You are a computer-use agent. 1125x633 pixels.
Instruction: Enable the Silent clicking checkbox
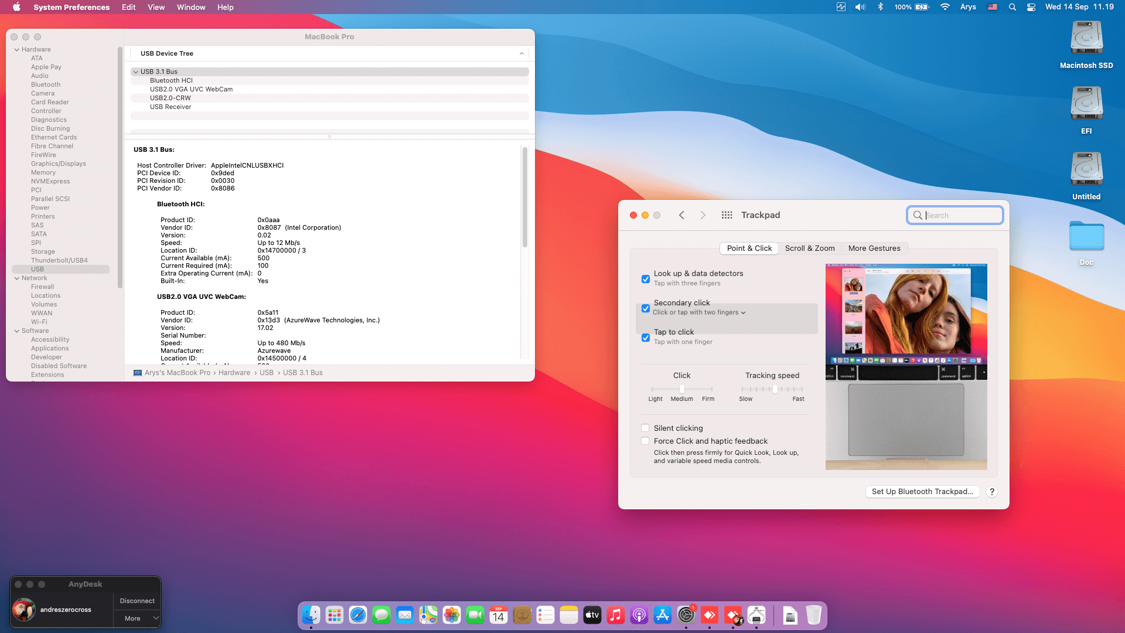click(x=645, y=428)
